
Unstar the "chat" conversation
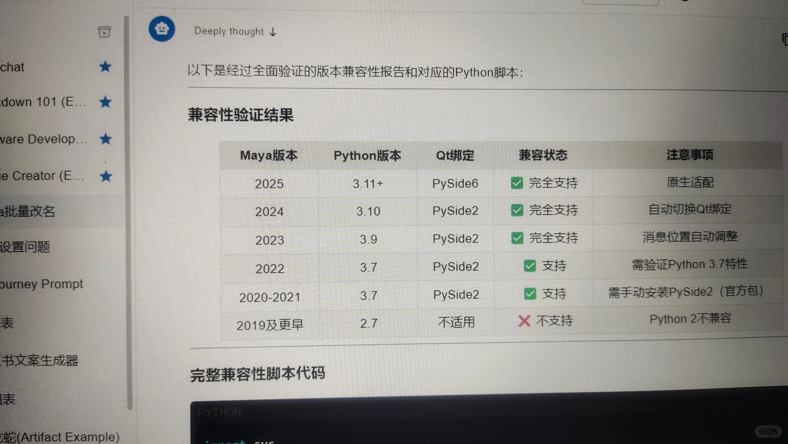105,67
